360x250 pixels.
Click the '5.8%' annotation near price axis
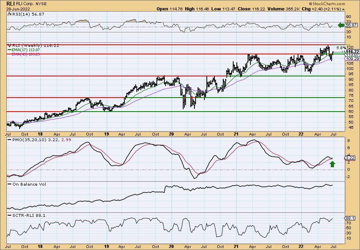(x=341, y=48)
